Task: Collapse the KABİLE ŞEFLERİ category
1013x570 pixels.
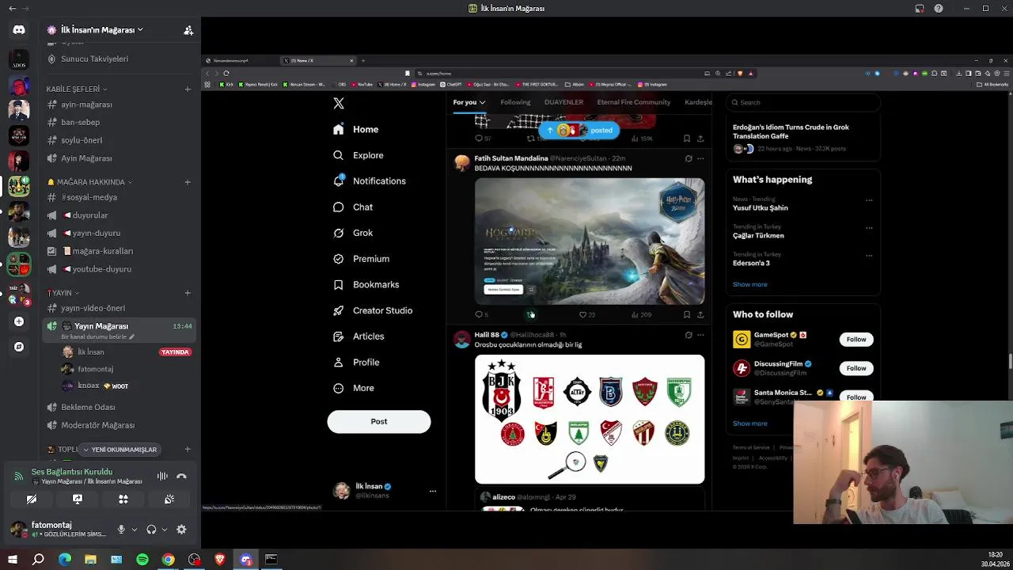Action: coord(77,89)
